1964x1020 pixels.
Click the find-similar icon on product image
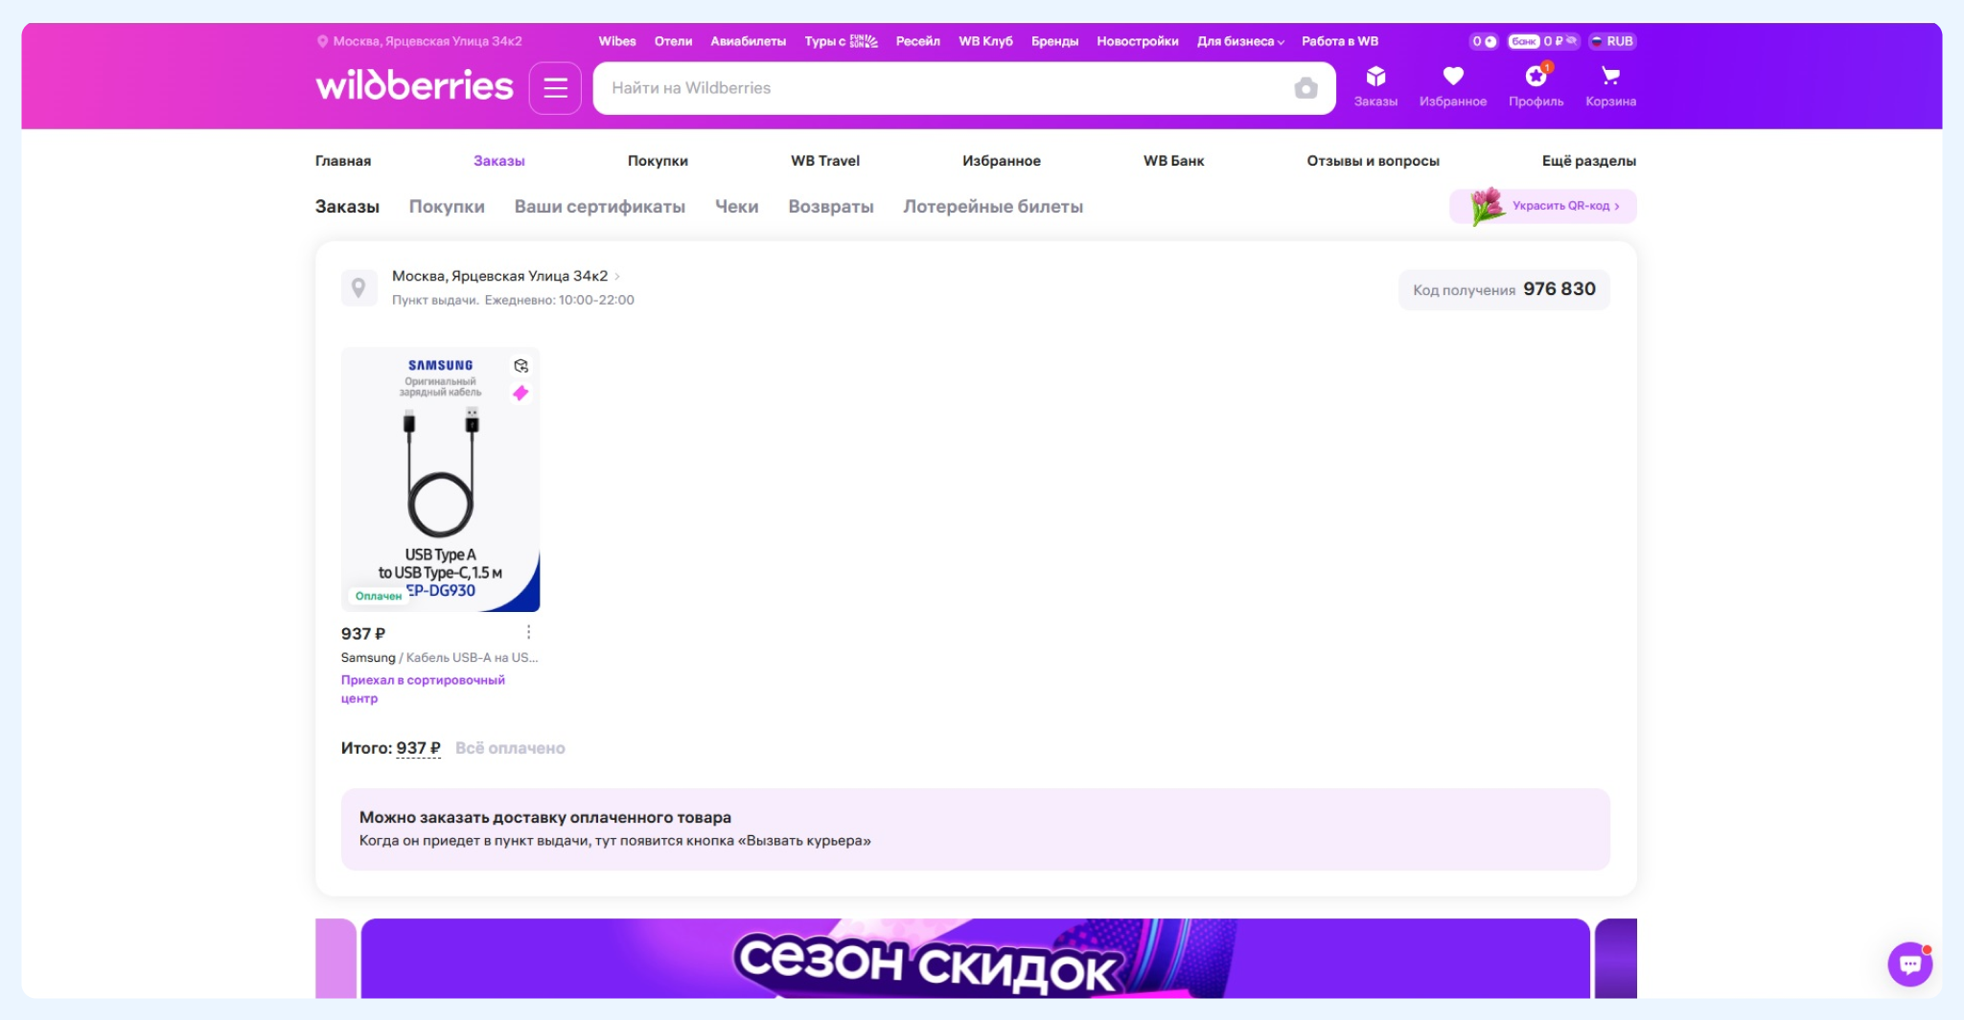click(x=520, y=366)
